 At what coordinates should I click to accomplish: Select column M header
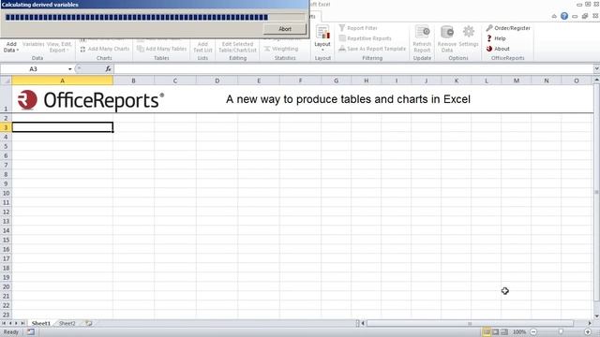[x=517, y=81]
